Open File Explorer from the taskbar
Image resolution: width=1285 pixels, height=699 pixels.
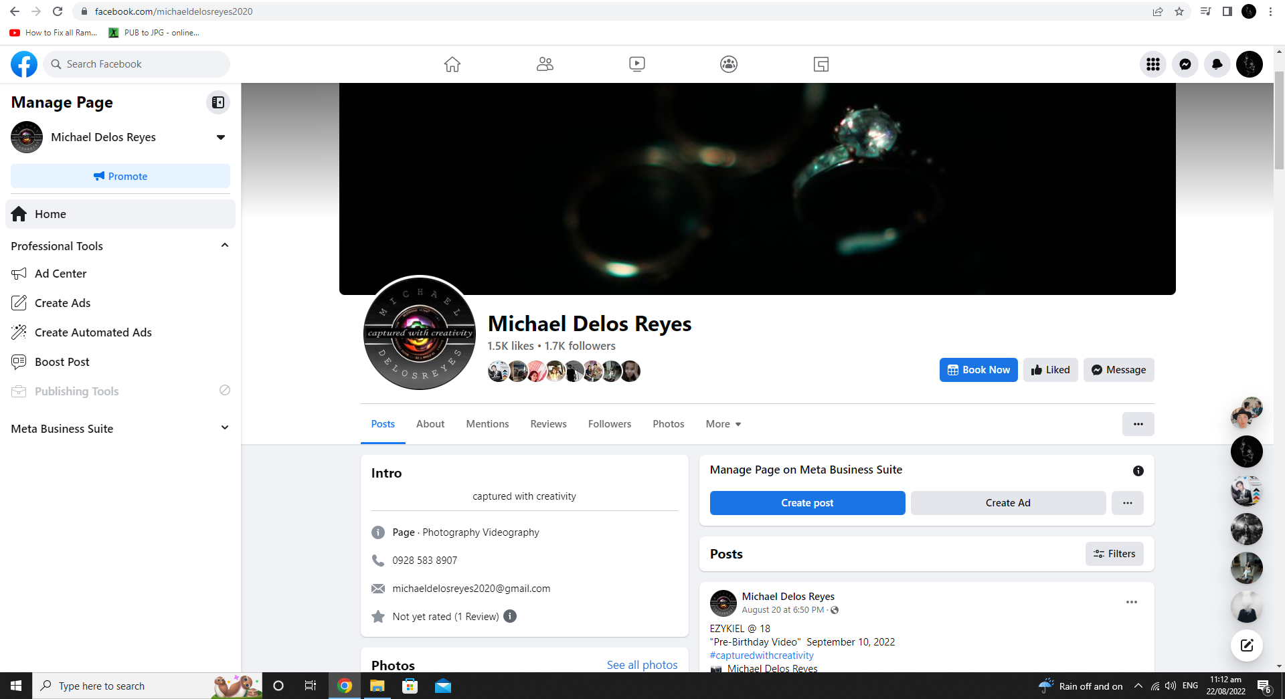pos(377,686)
